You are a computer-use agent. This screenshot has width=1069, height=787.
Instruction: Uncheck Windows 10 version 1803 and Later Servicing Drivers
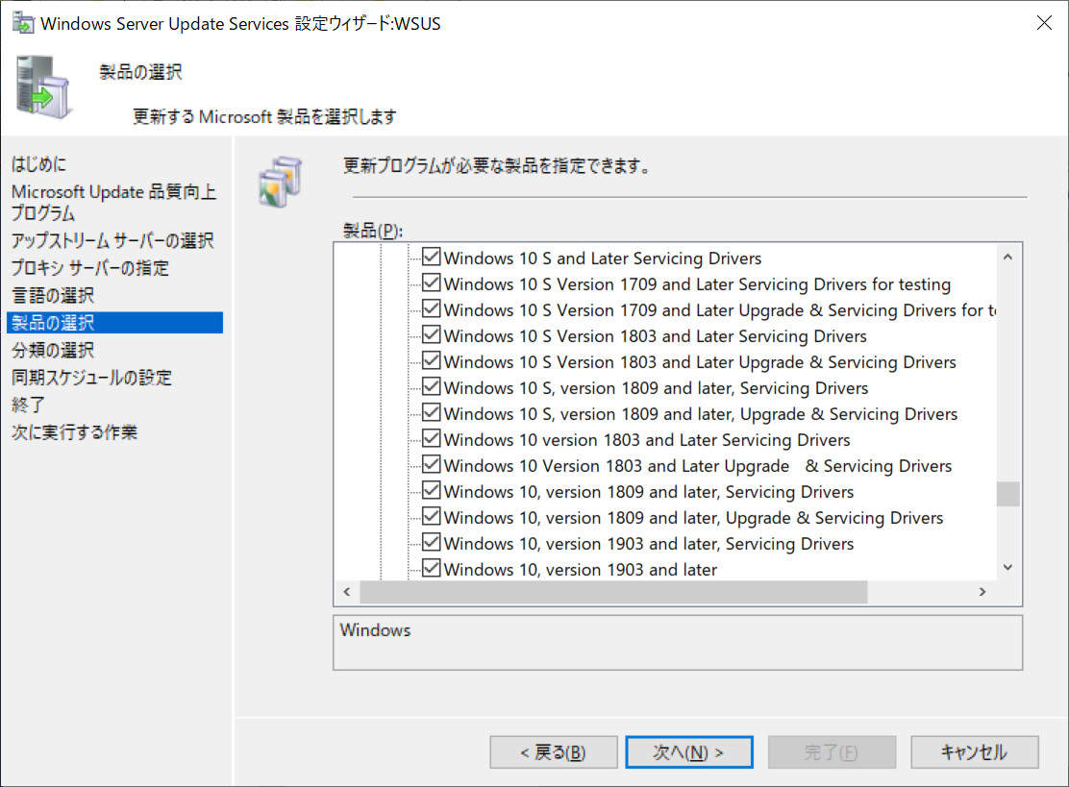tap(431, 438)
